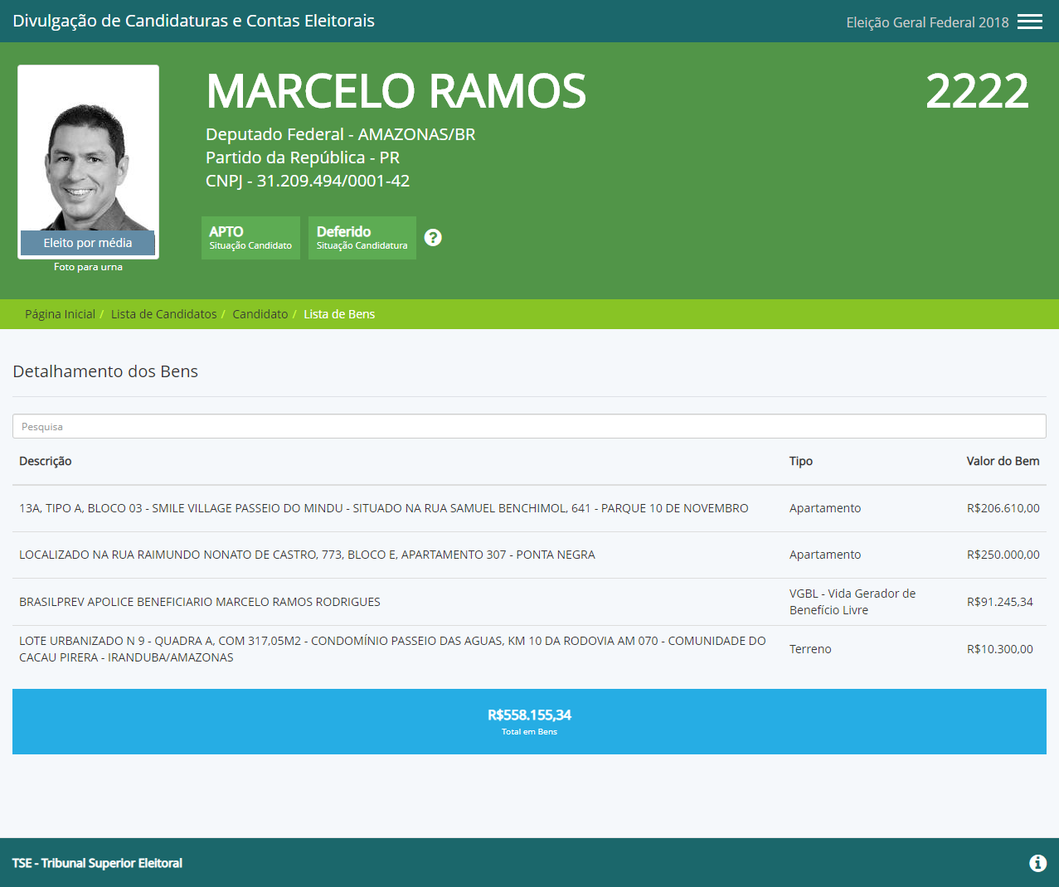The width and height of the screenshot is (1059, 887).
Task: Open the info icon in footer
Action: pyautogui.click(x=1037, y=863)
